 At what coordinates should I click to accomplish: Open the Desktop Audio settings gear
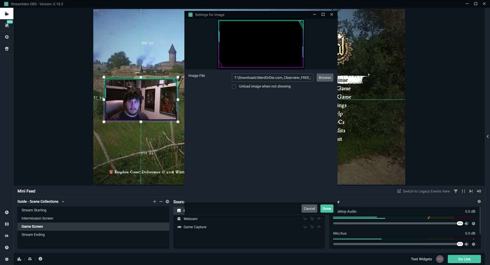(473, 224)
